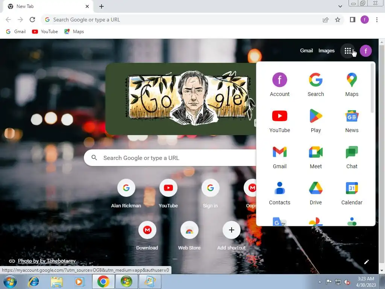385x289 pixels.
Task: Start Meet from the apps grid
Action: (x=315, y=157)
